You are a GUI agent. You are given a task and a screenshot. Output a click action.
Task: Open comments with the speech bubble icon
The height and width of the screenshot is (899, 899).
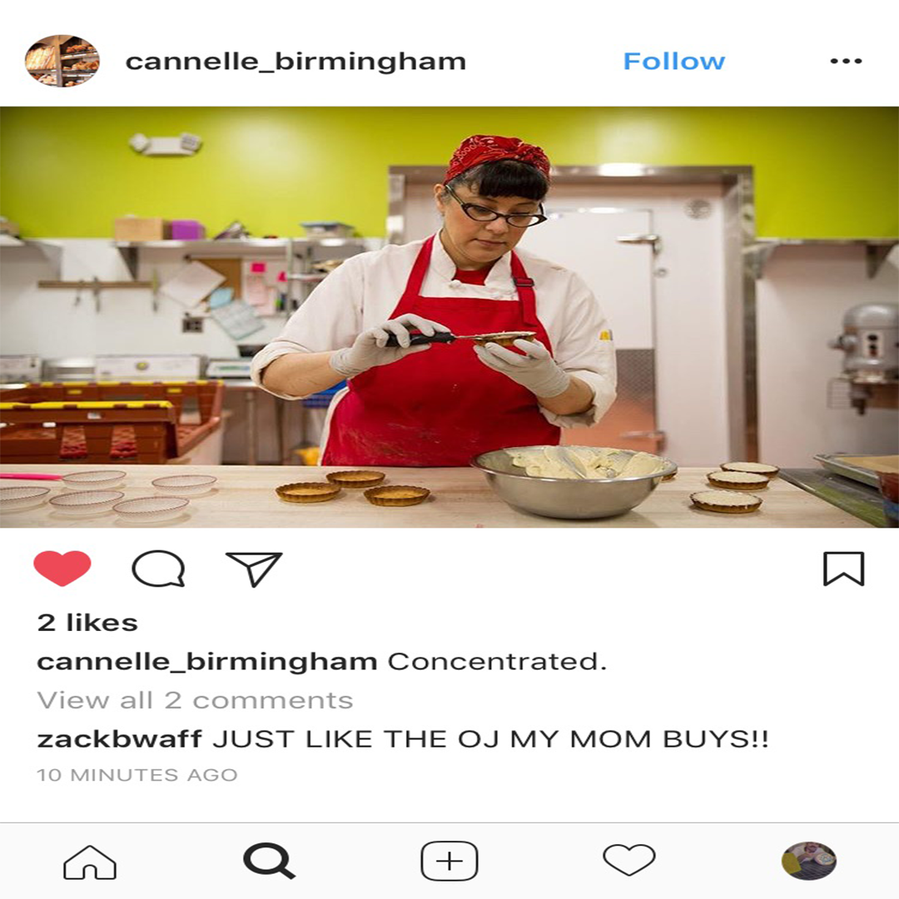click(x=158, y=569)
